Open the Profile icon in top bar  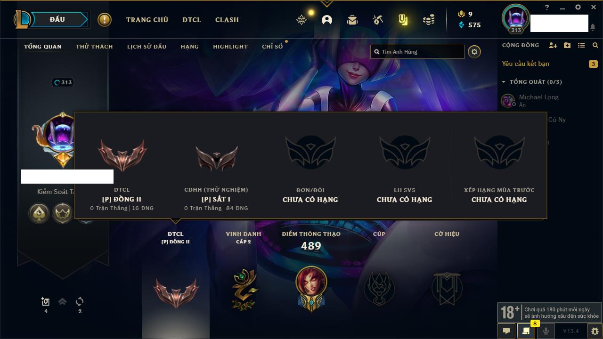327,20
